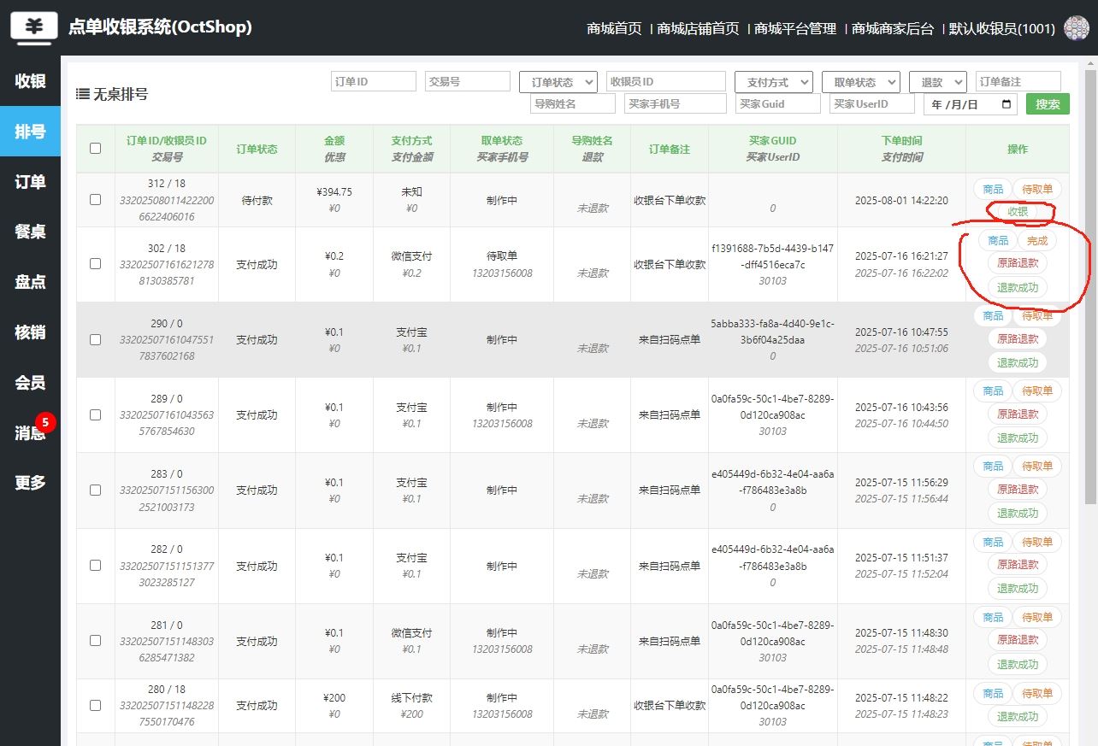Click the 下单时间 column header
Image resolution: width=1098 pixels, height=746 pixels.
pos(901,141)
